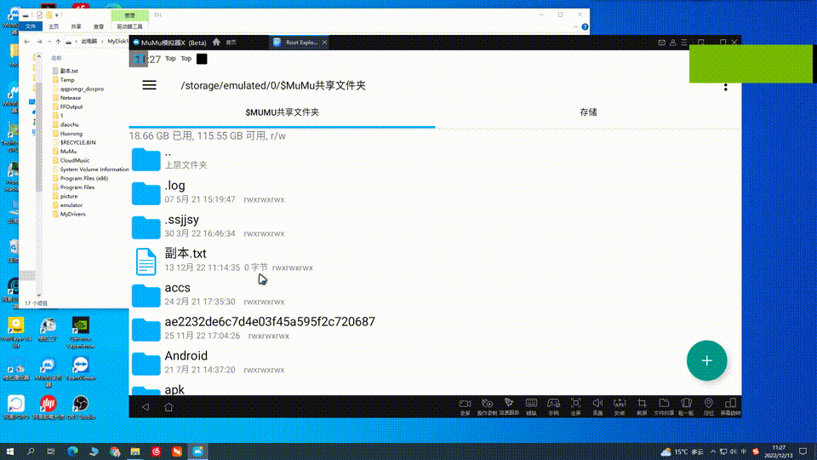The image size is (817, 460).
Task: Open Microsoft Edge from the taskbar
Action: pyautogui.click(x=72, y=451)
